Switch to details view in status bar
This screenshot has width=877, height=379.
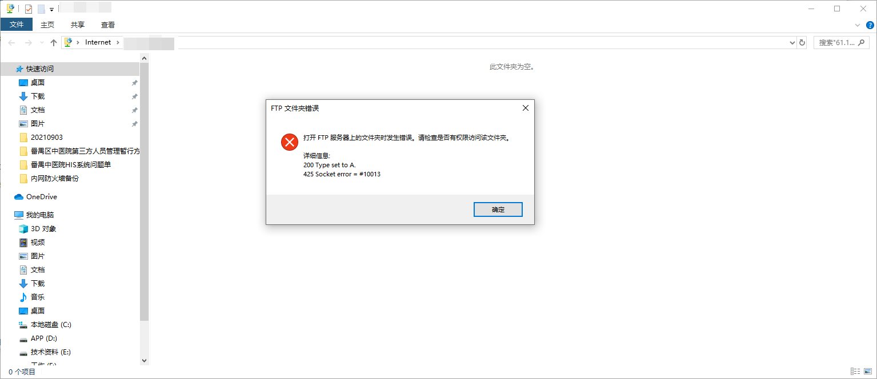(855, 372)
